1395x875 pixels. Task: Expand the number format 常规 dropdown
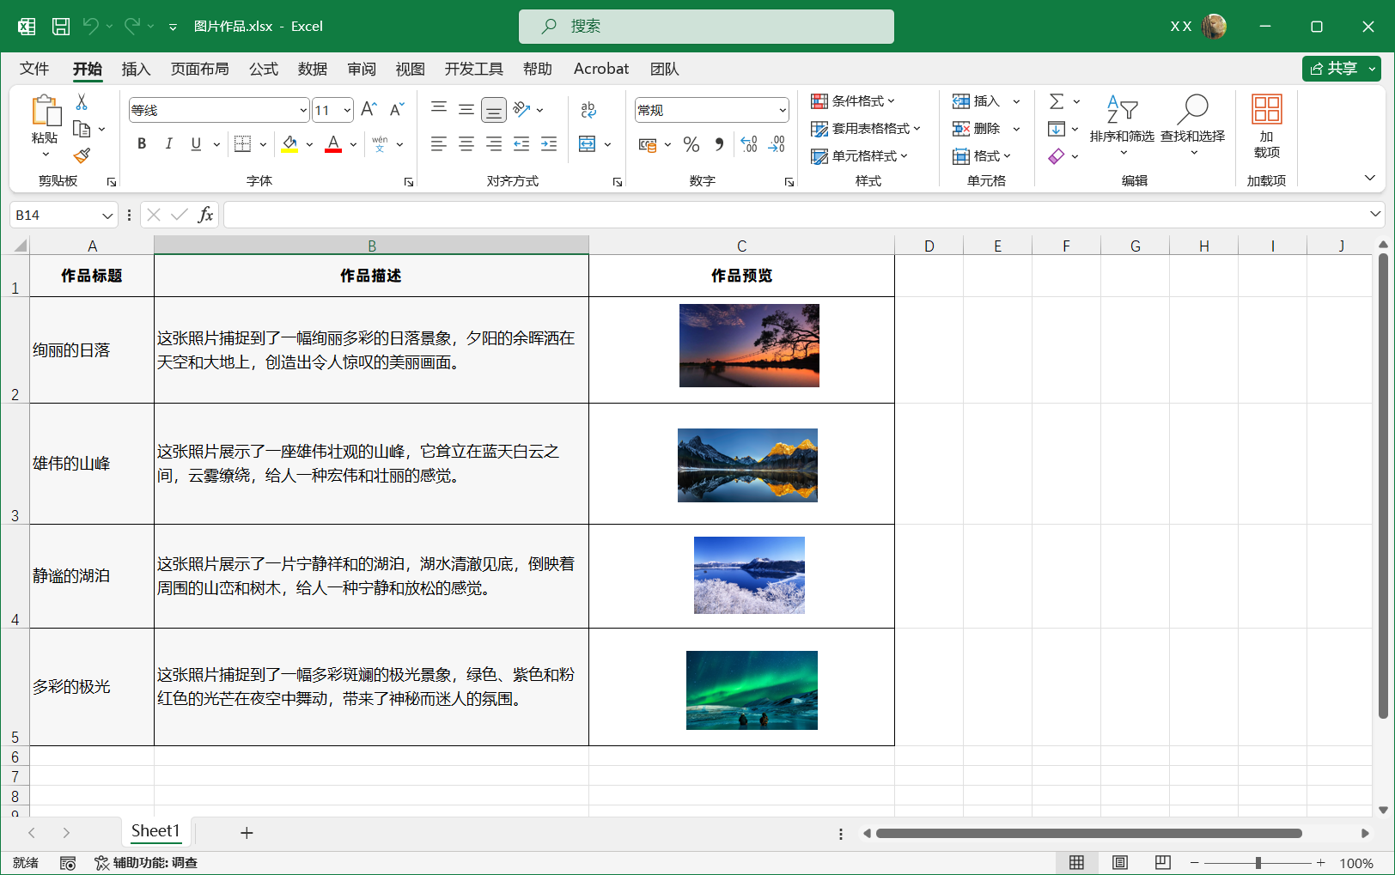[x=782, y=110]
